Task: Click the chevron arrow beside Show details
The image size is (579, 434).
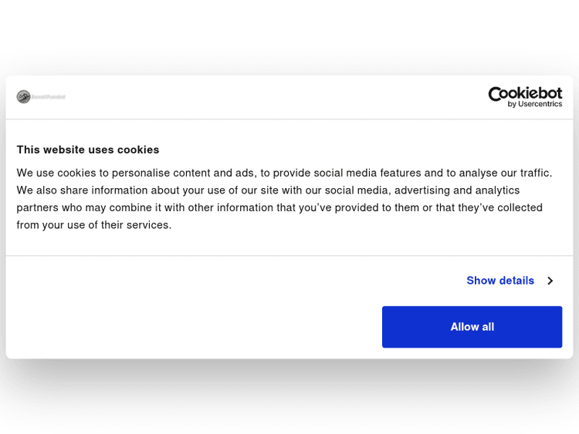Action: [550, 281]
